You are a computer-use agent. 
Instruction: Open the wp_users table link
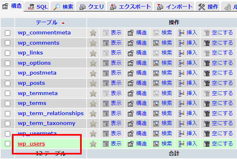(31, 143)
